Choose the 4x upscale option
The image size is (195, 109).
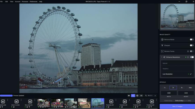[x=182, y=88]
